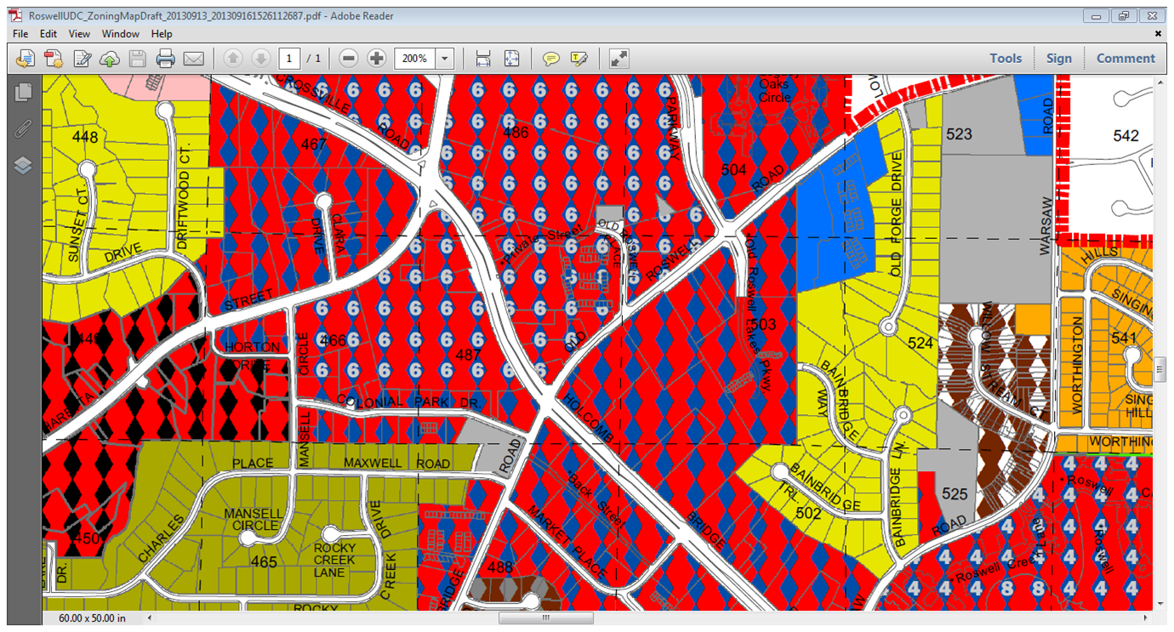
Task: Click the Send by email envelope icon
Action: click(x=194, y=59)
